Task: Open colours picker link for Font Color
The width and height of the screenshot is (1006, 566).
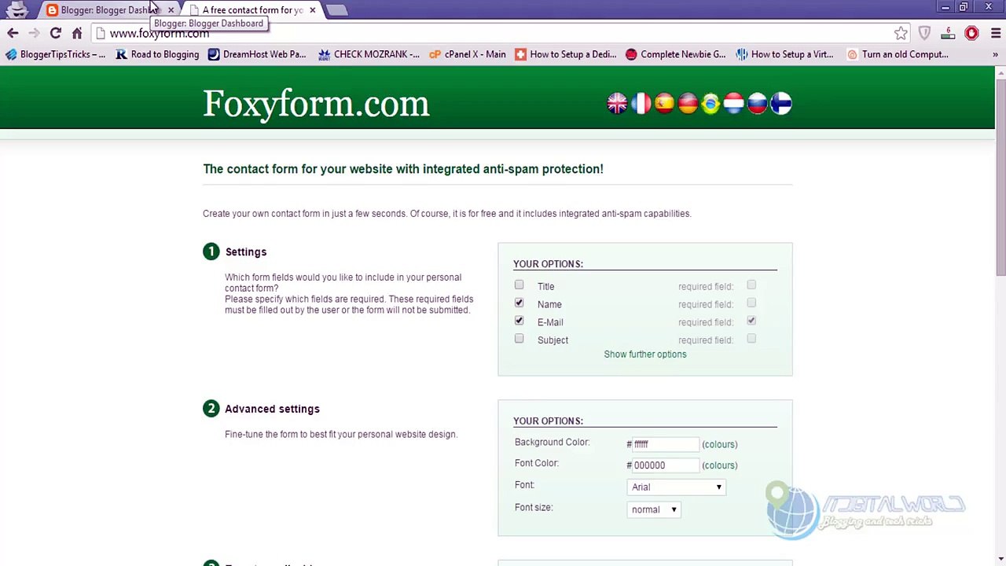Action: click(720, 465)
